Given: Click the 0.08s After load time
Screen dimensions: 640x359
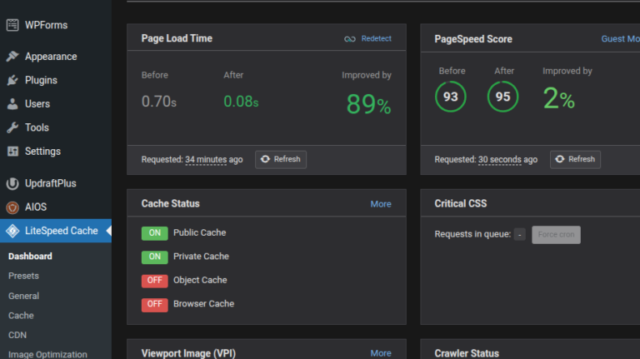Looking at the screenshot, I should coord(241,102).
